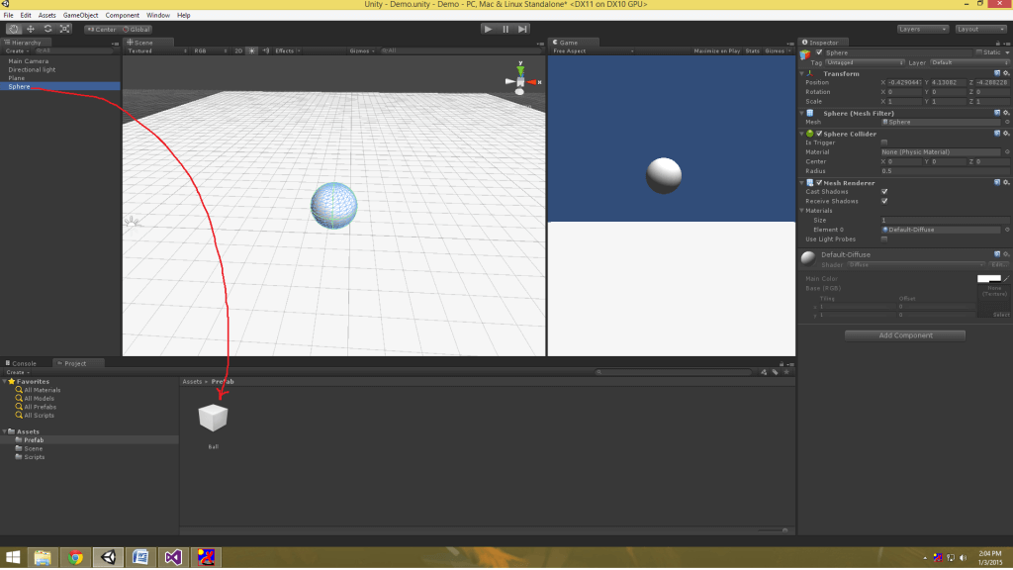Select the Hand tool in toolbar
This screenshot has height=570, width=1013.
[x=14, y=29]
